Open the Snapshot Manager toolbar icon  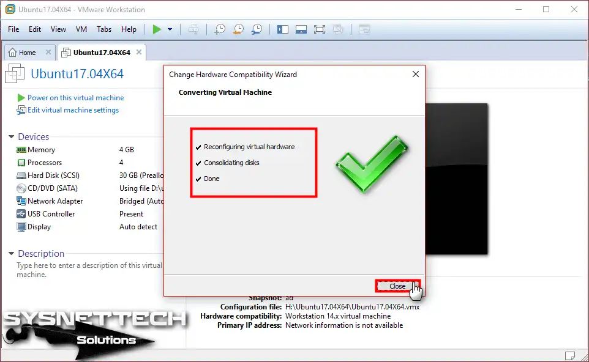(x=257, y=29)
